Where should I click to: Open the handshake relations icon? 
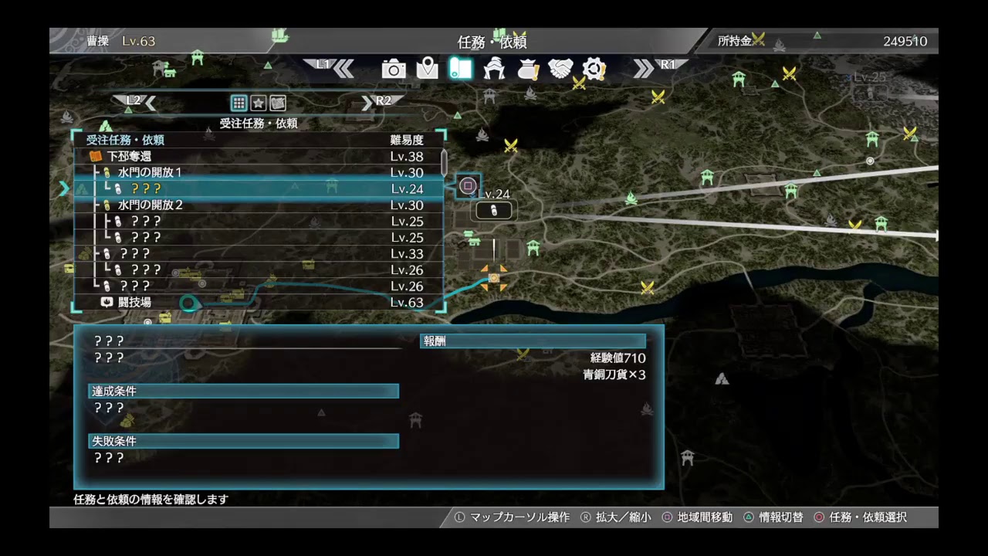click(561, 69)
